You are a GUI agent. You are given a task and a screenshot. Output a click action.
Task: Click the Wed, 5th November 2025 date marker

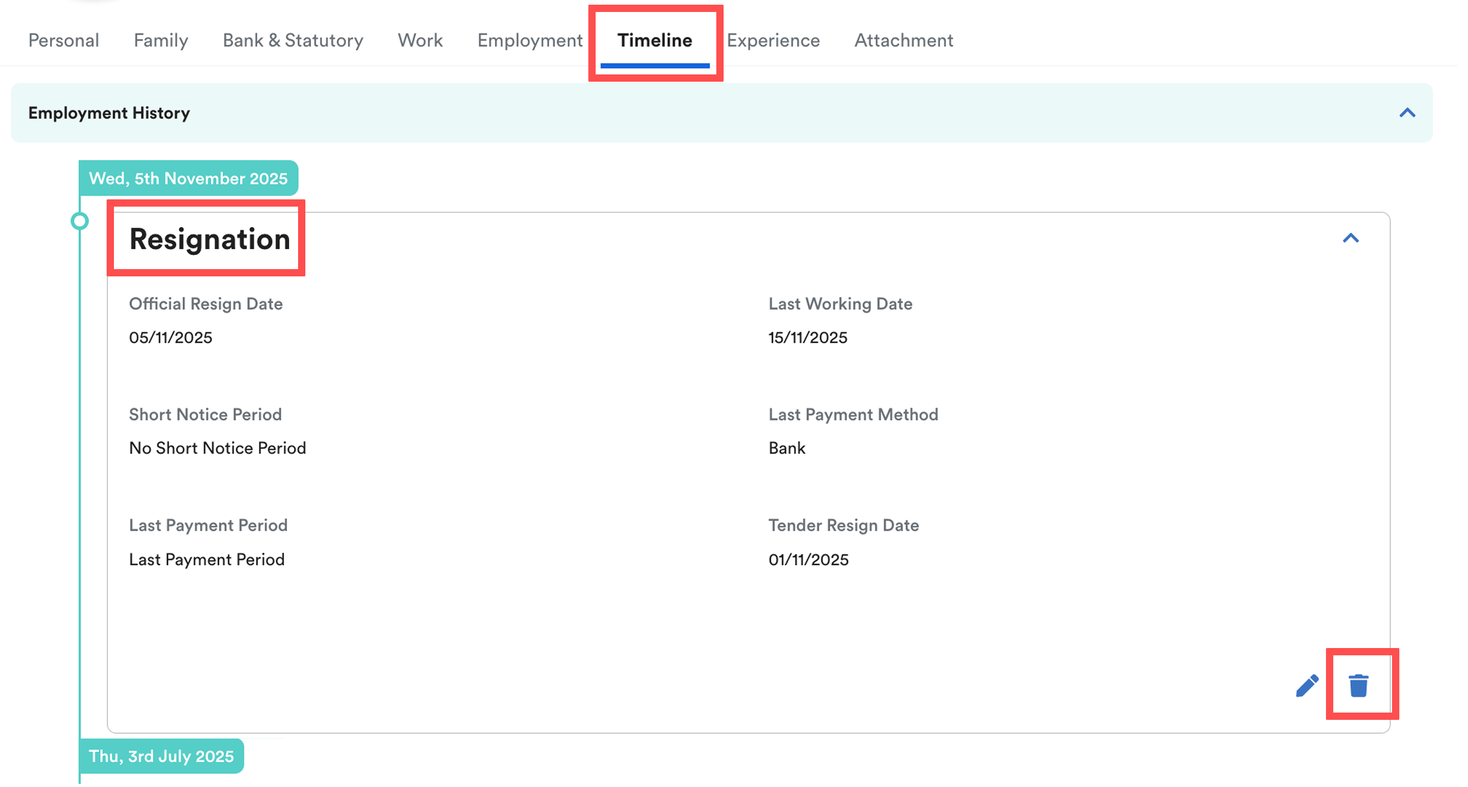[188, 179]
